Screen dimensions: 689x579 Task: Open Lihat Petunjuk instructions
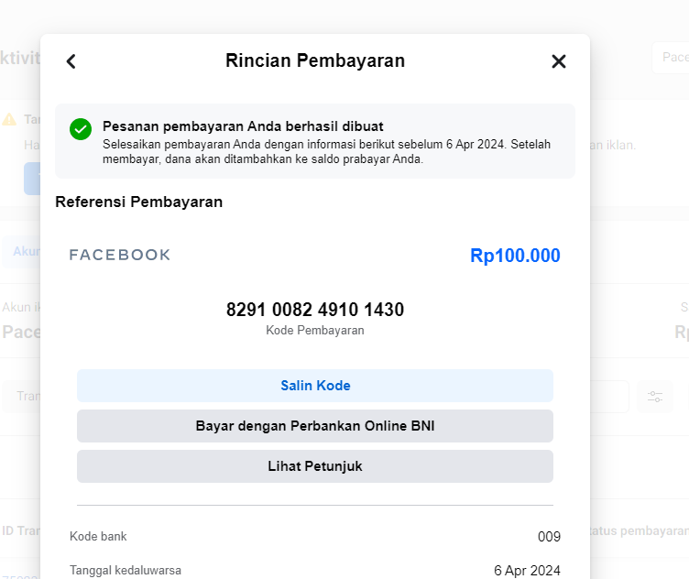315,466
